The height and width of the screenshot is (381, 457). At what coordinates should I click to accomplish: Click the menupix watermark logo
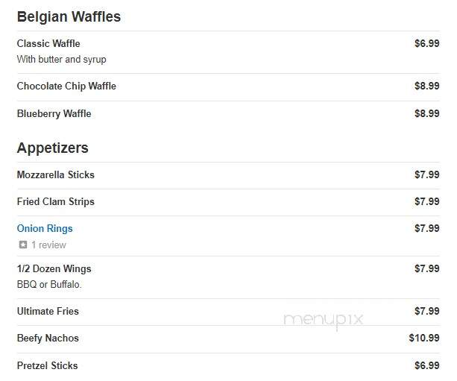(x=324, y=321)
